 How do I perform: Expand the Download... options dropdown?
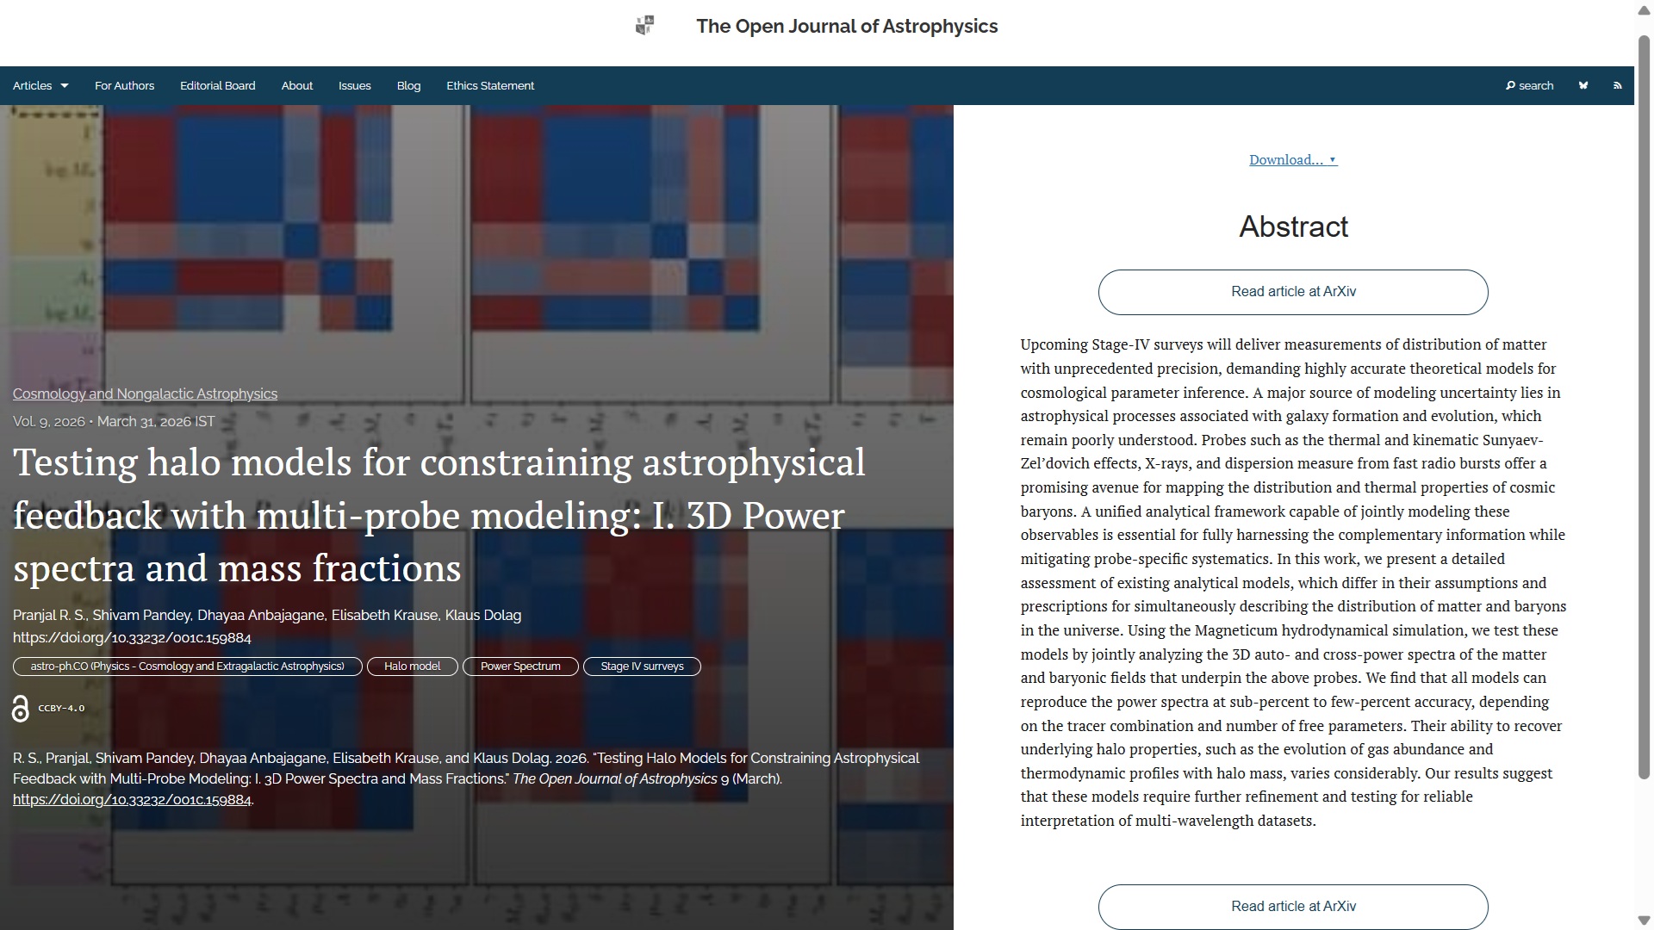[x=1292, y=160]
